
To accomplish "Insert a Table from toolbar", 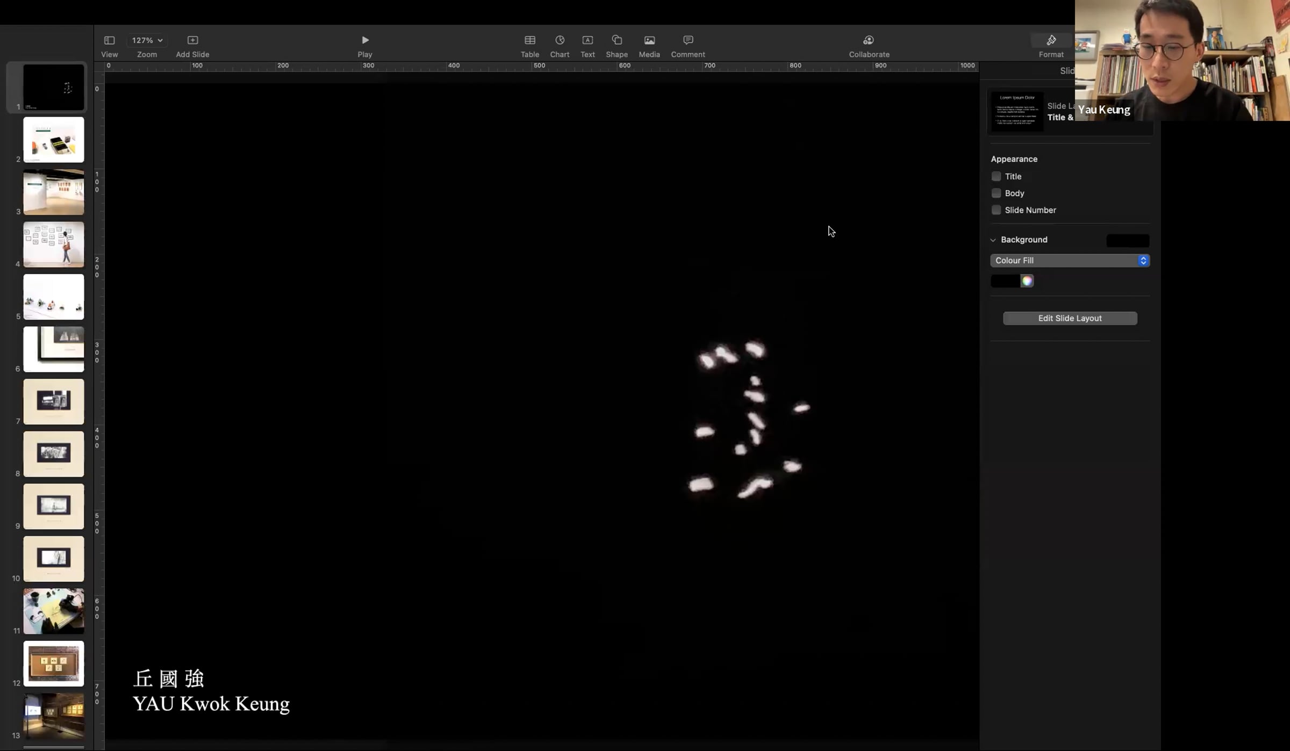I will coord(529,40).
